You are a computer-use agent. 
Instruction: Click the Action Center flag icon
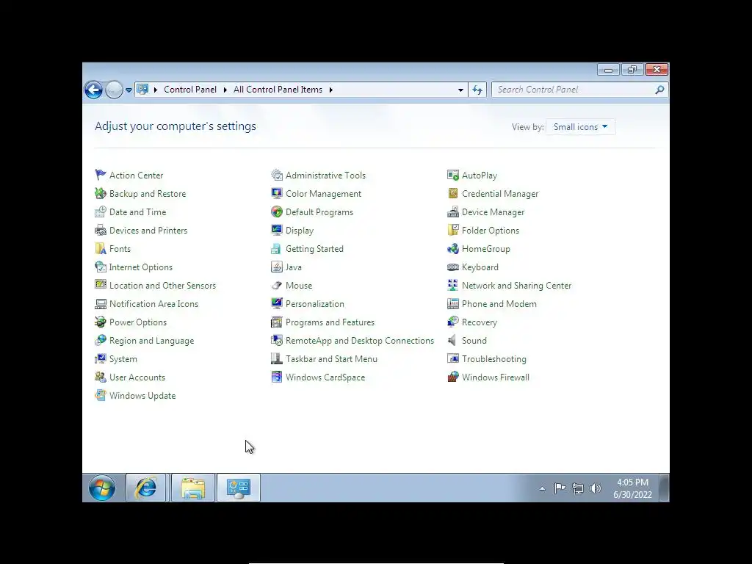coord(100,175)
